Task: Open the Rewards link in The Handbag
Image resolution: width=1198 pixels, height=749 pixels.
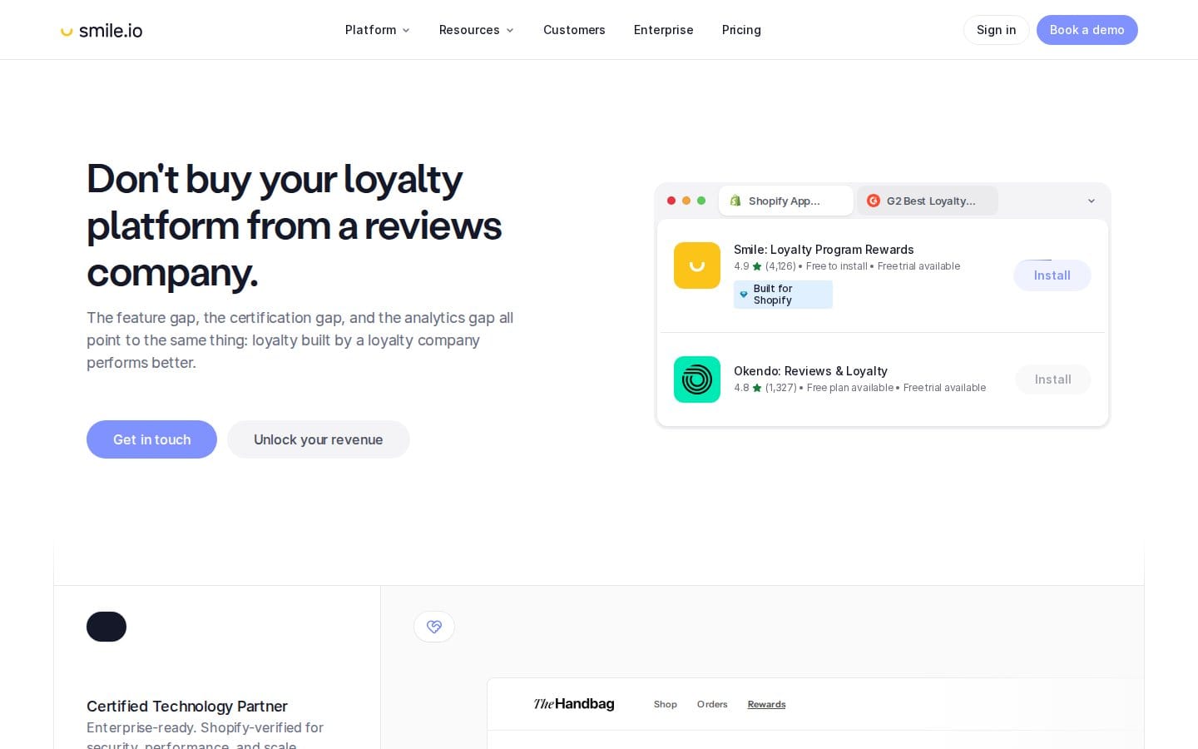Action: 766,704
